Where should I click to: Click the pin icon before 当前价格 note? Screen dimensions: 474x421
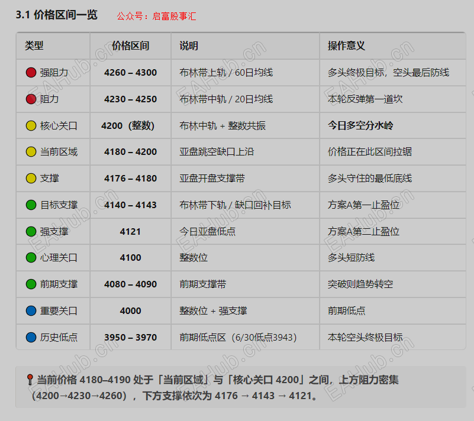click(x=30, y=380)
